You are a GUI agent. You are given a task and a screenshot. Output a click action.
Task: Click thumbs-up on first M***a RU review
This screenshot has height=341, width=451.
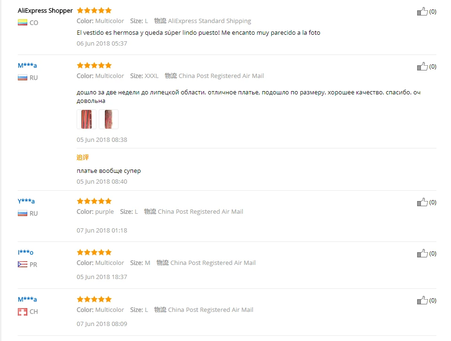pos(422,66)
